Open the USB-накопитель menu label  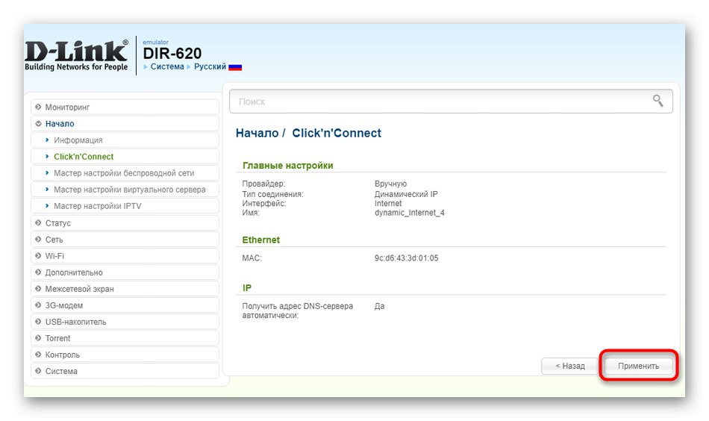pyautogui.click(x=75, y=322)
